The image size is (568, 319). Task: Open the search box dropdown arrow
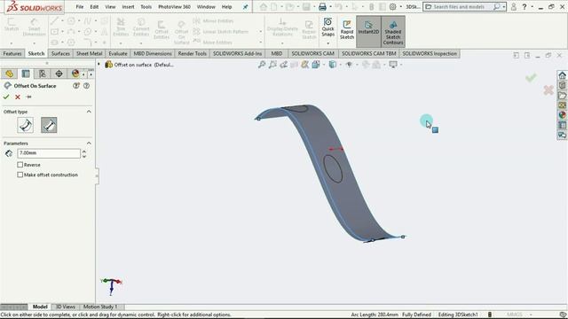click(503, 7)
